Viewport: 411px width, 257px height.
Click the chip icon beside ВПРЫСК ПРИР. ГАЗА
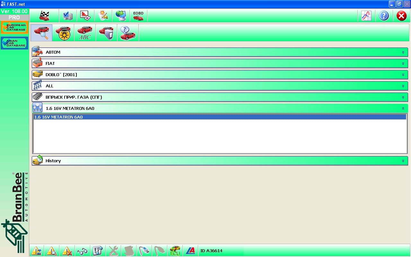point(38,96)
